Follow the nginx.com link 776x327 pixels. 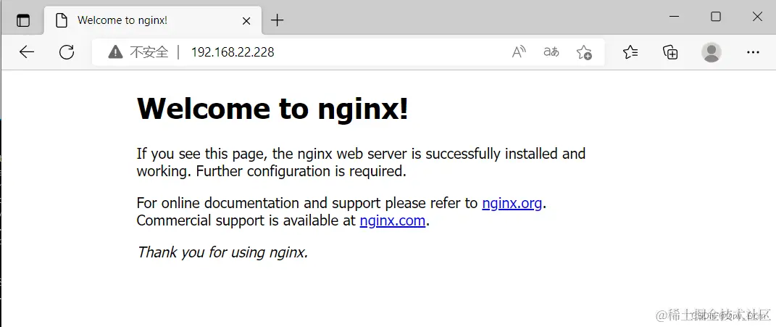pos(393,220)
